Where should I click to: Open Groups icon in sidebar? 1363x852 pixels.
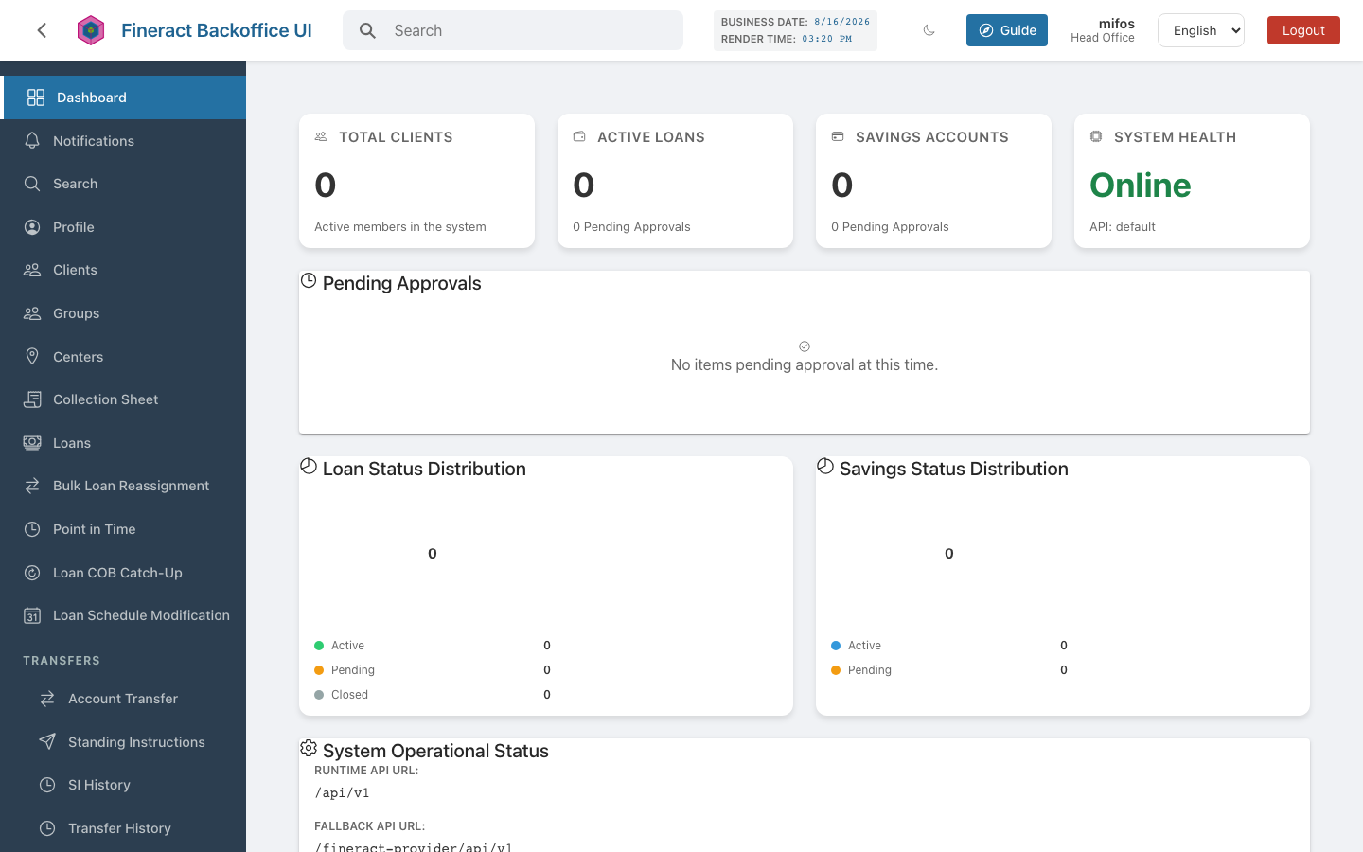point(32,313)
